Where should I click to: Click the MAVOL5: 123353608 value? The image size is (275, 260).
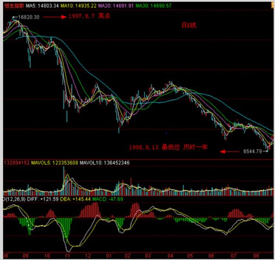[x=55, y=163]
